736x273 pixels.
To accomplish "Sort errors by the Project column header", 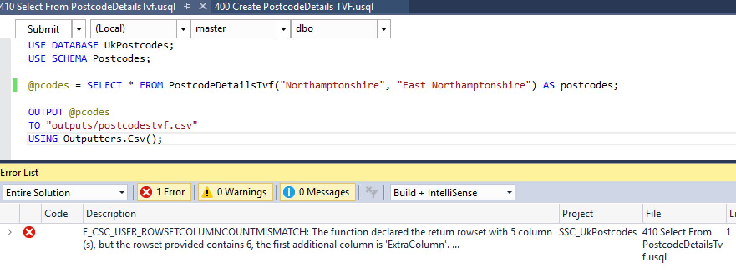I will [x=577, y=213].
